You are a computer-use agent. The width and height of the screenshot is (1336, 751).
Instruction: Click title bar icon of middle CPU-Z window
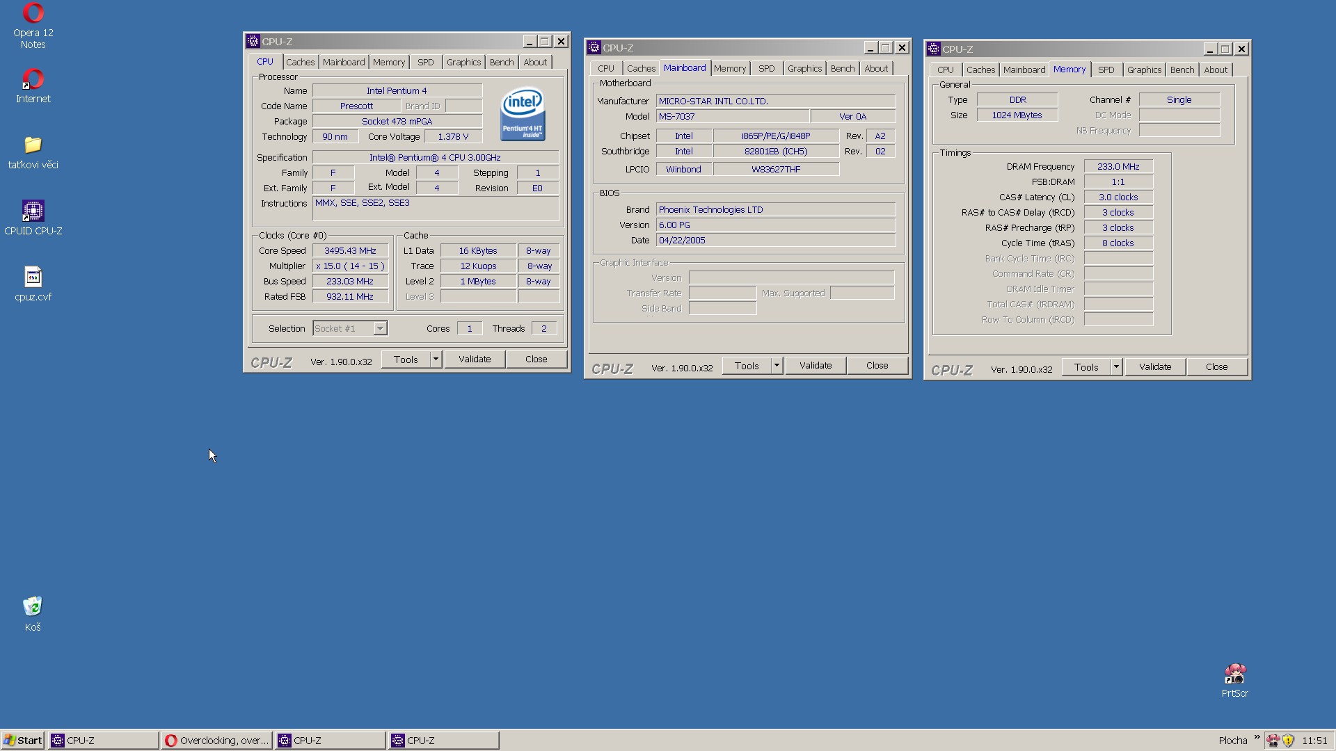point(594,47)
